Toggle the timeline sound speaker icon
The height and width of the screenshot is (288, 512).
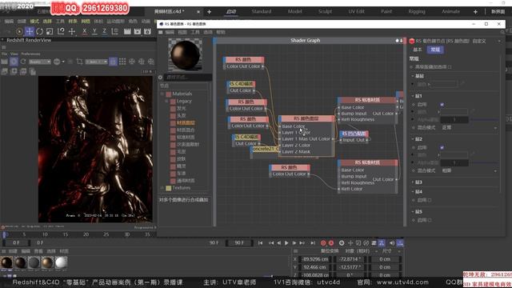click(x=392, y=243)
